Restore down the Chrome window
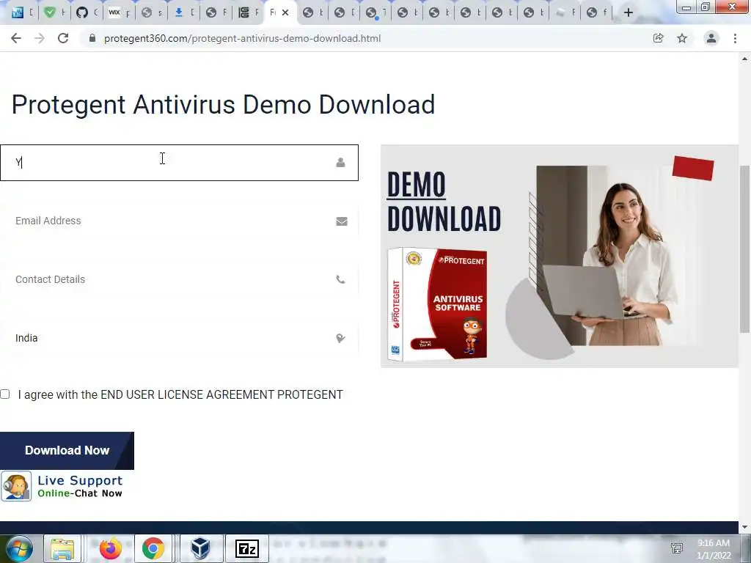Viewport: 751px width, 563px height. pyautogui.click(x=706, y=7)
